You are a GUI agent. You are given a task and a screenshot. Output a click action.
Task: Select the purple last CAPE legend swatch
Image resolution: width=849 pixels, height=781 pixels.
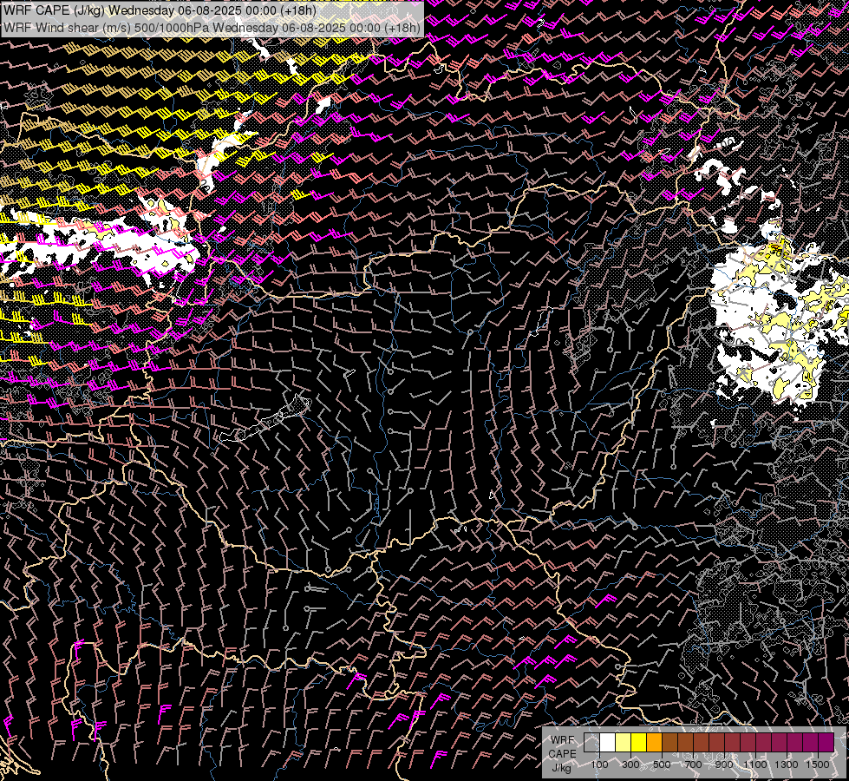[826, 742]
